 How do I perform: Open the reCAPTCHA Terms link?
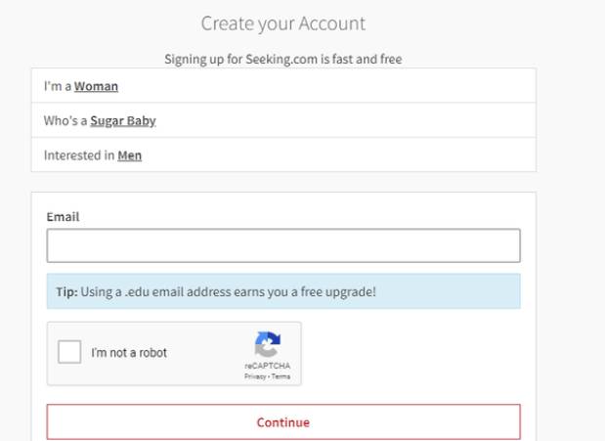(x=281, y=376)
